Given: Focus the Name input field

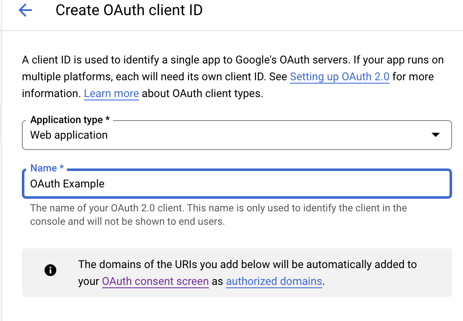Looking at the screenshot, I should tap(237, 184).
